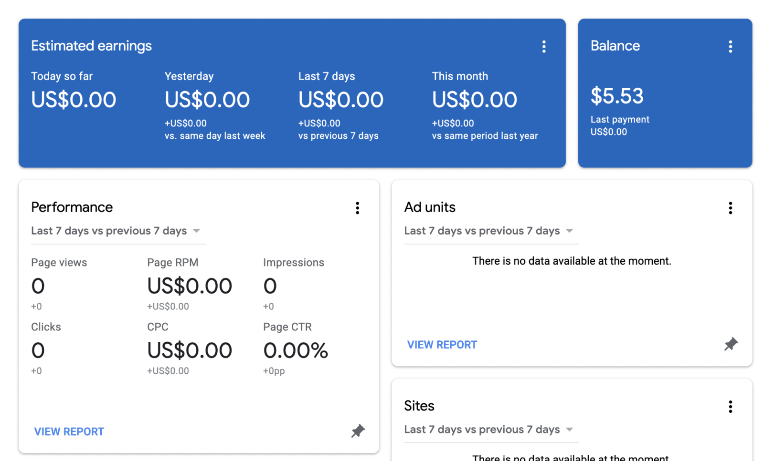Click the $5.53 balance amount
Screen dimensions: 764x461
[617, 96]
